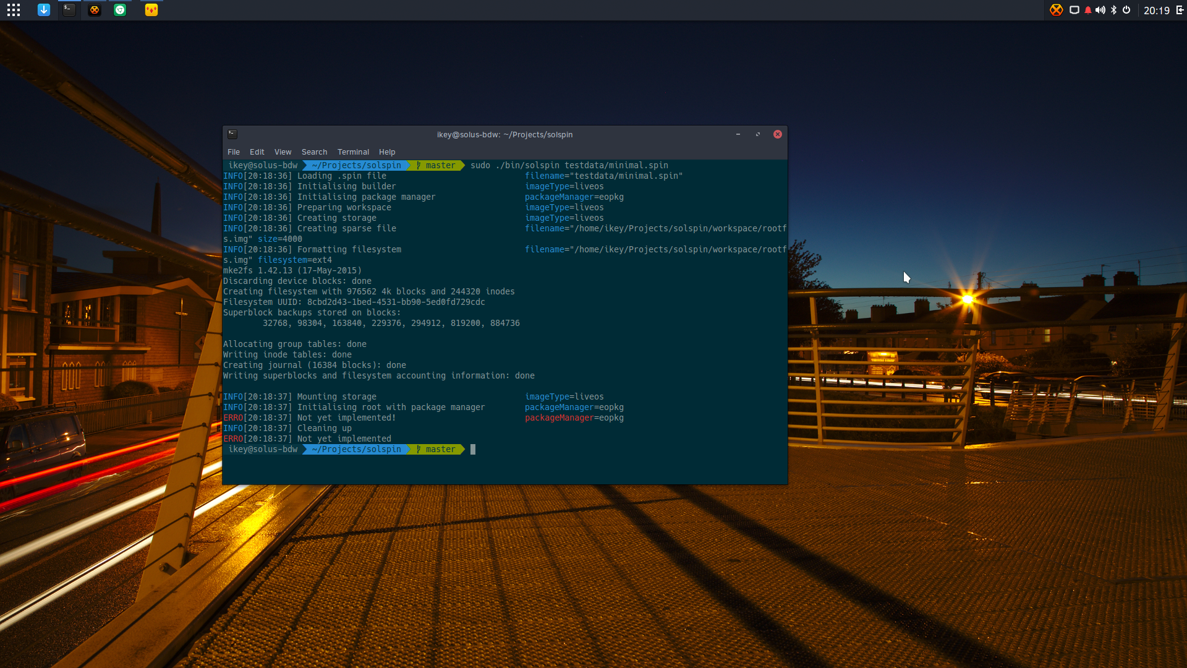Open the orange HexChat icon in the panel
This screenshot has height=668, width=1187.
(95, 10)
